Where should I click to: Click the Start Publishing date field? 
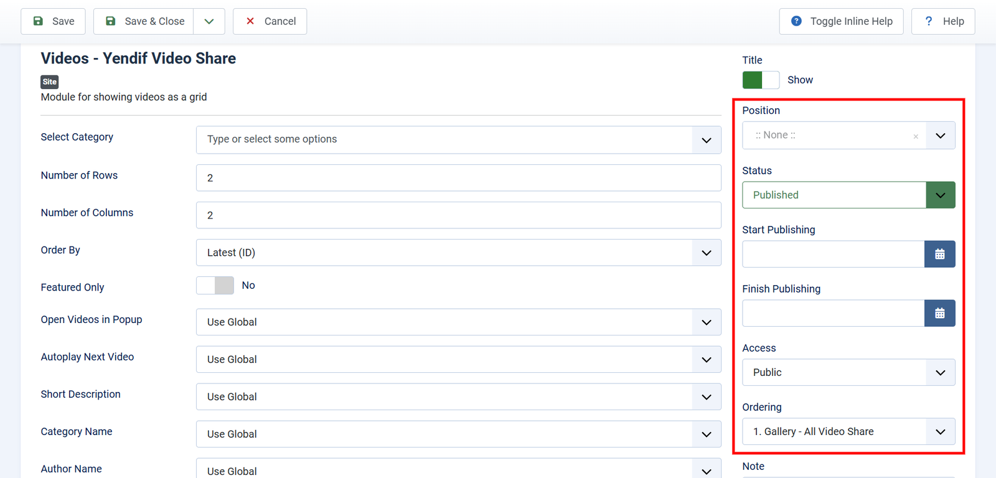coord(834,254)
